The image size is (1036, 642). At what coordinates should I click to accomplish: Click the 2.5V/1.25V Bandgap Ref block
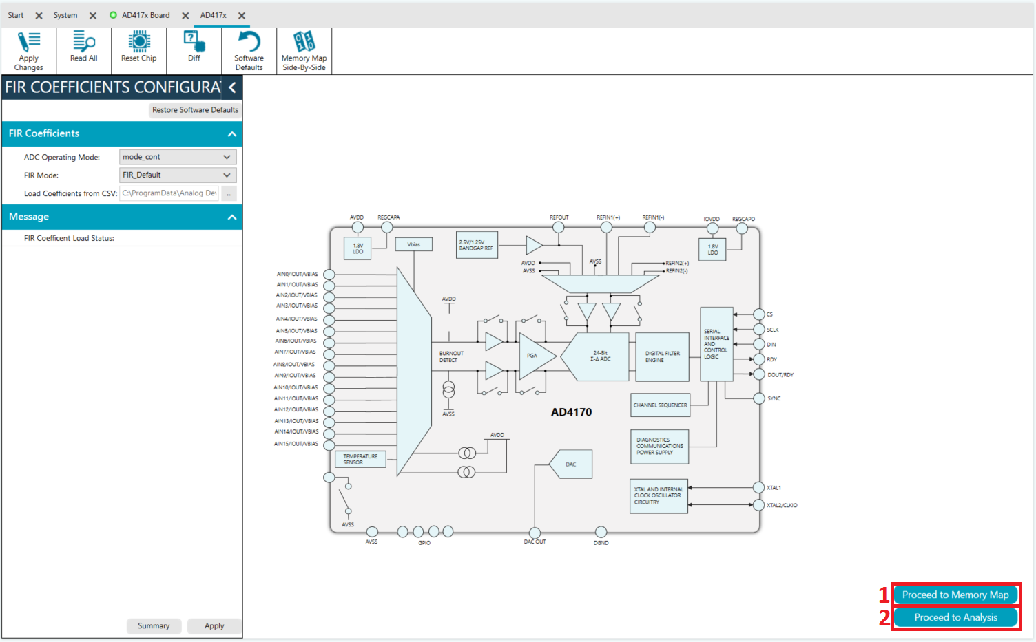[x=477, y=245]
